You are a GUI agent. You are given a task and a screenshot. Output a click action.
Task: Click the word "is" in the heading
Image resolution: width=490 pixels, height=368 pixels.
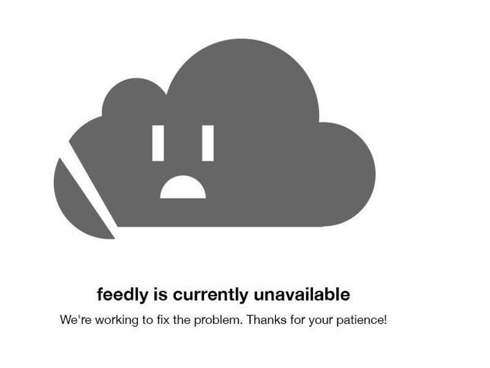pos(160,294)
